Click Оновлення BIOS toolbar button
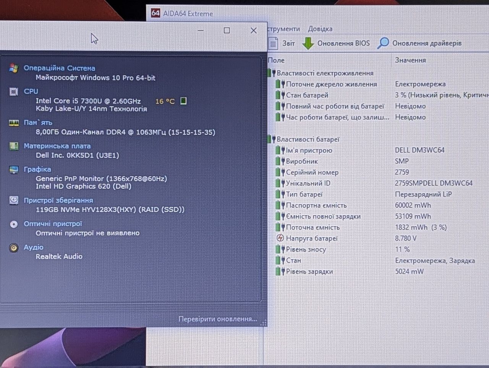 [336, 43]
